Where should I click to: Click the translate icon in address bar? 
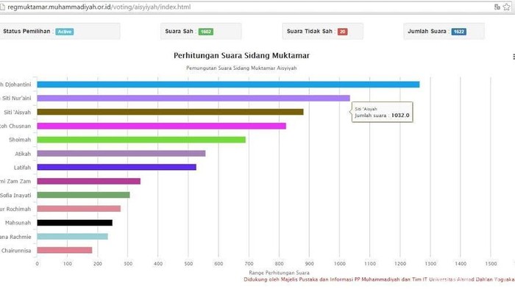(x=497, y=7)
